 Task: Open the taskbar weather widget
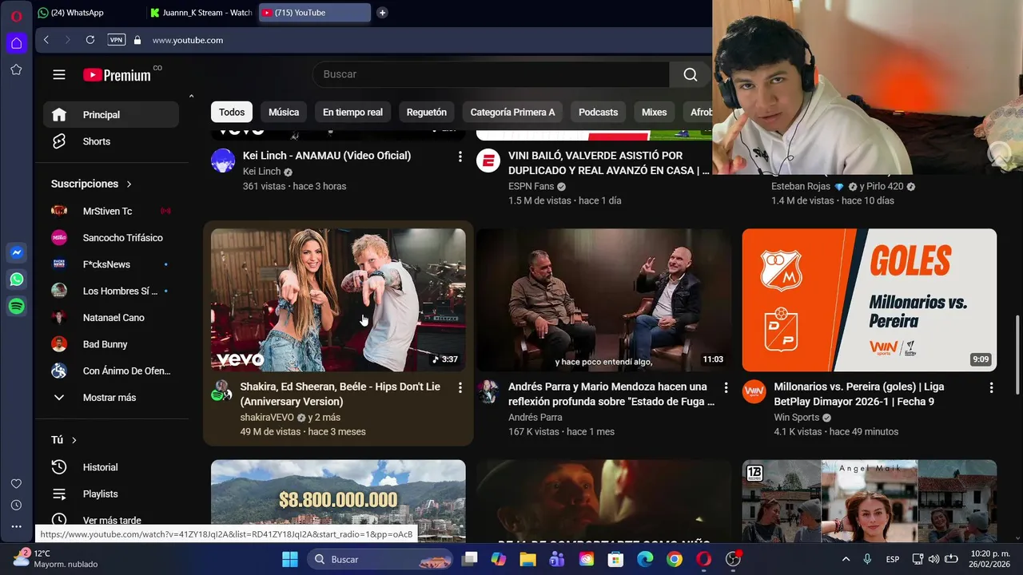click(x=54, y=558)
